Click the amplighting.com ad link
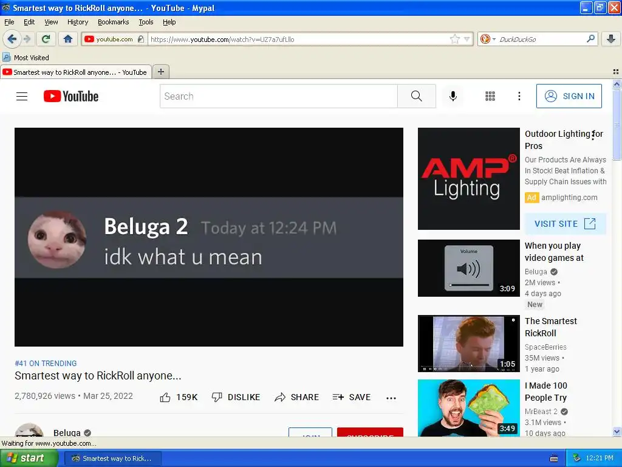This screenshot has height=467, width=622. [x=569, y=198]
